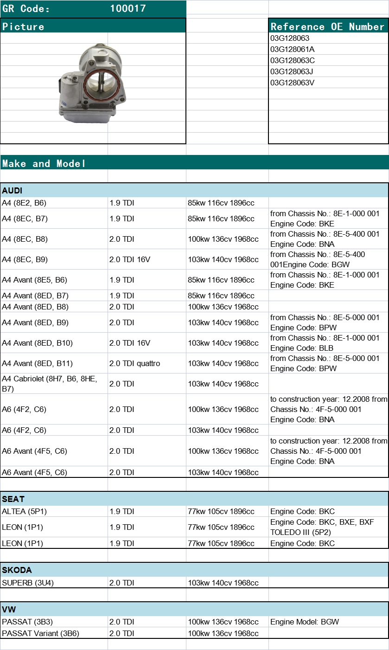This screenshot has height=650, width=389.
Task: Select the LEON (1P1) cell beside the TOLEDO III note
Action: 54,527
